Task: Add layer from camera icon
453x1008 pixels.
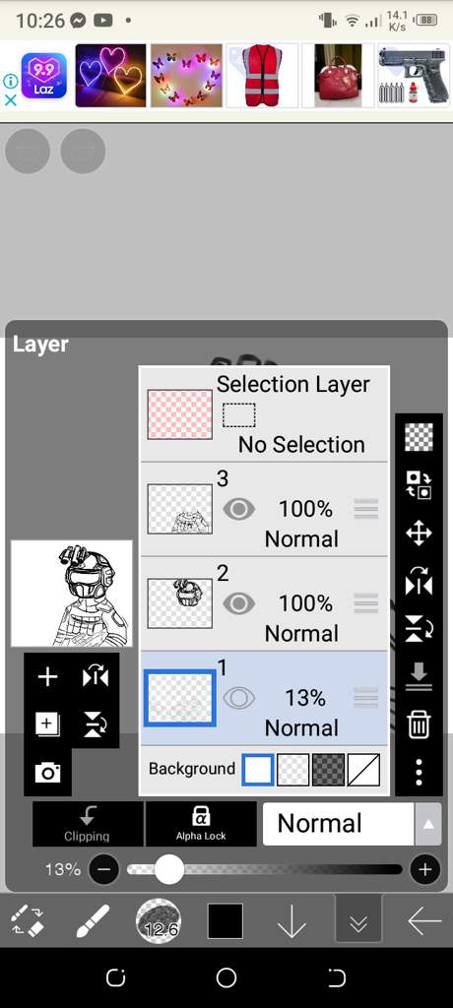Action: [47, 772]
